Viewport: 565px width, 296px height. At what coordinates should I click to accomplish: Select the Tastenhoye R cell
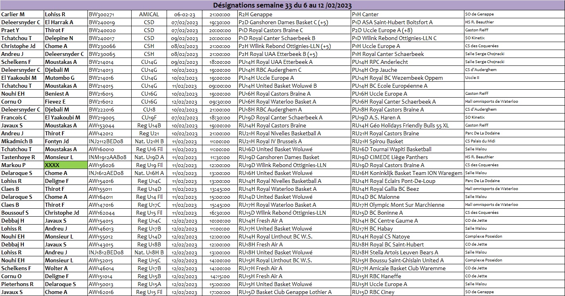click(22, 157)
